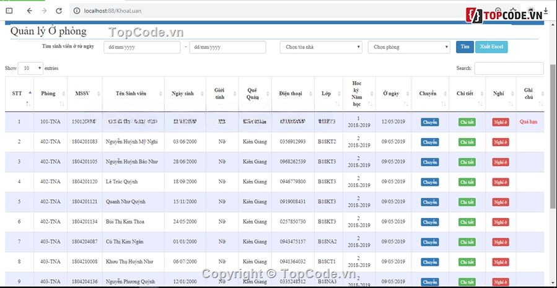Sort by Ghi chú column
Viewport: 557px width, 288px height.
pyautogui.click(x=530, y=94)
